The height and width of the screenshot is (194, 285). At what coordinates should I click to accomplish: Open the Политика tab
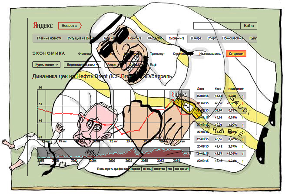pos(135,38)
